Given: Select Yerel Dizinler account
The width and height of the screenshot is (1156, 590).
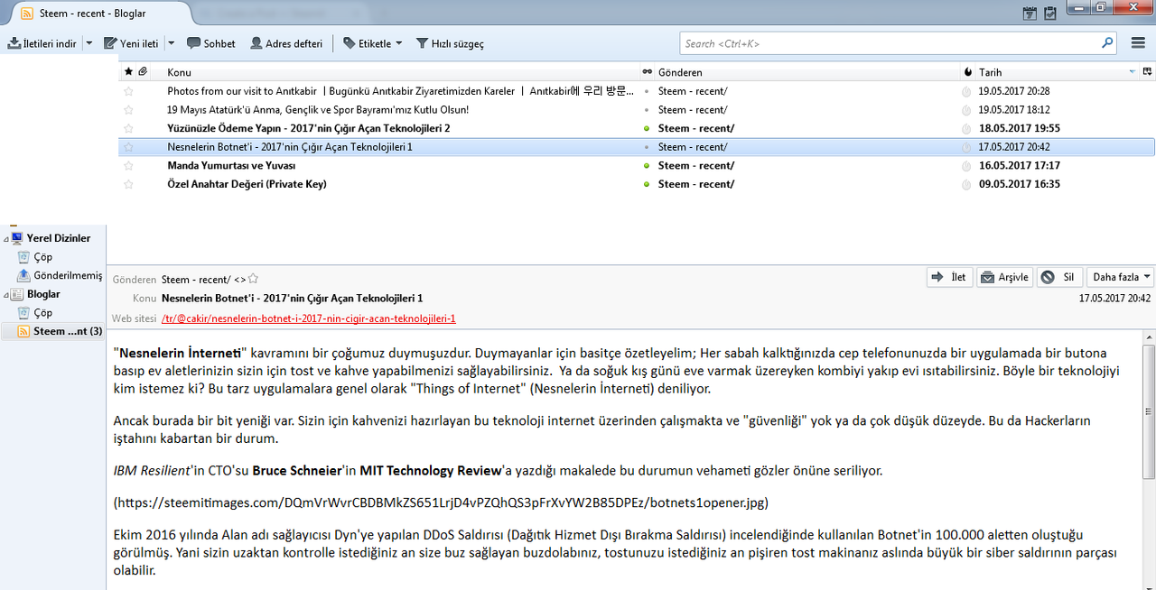Looking at the screenshot, I should click(x=59, y=238).
